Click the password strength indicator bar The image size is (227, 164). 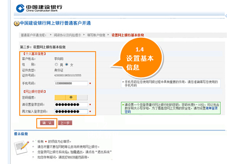(x=71, y=97)
